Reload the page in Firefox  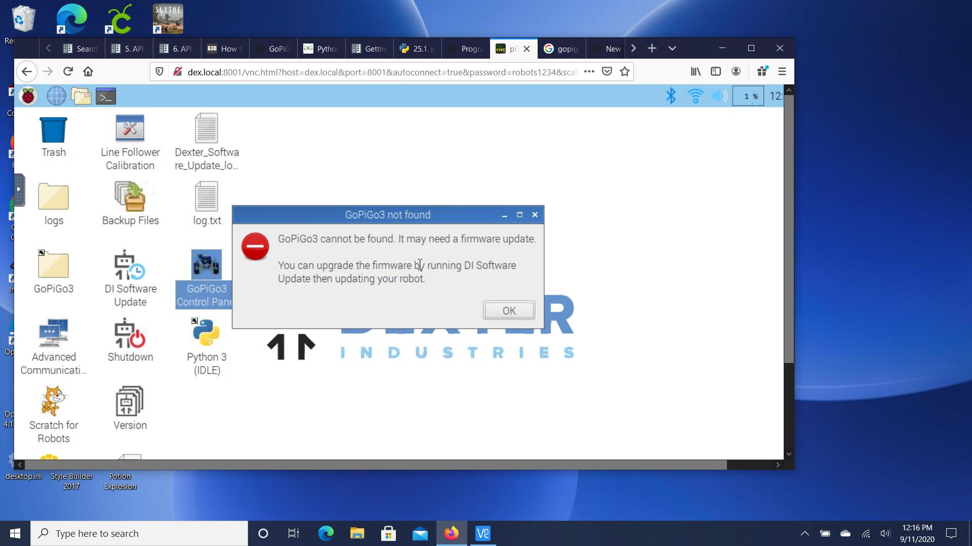pos(68,72)
